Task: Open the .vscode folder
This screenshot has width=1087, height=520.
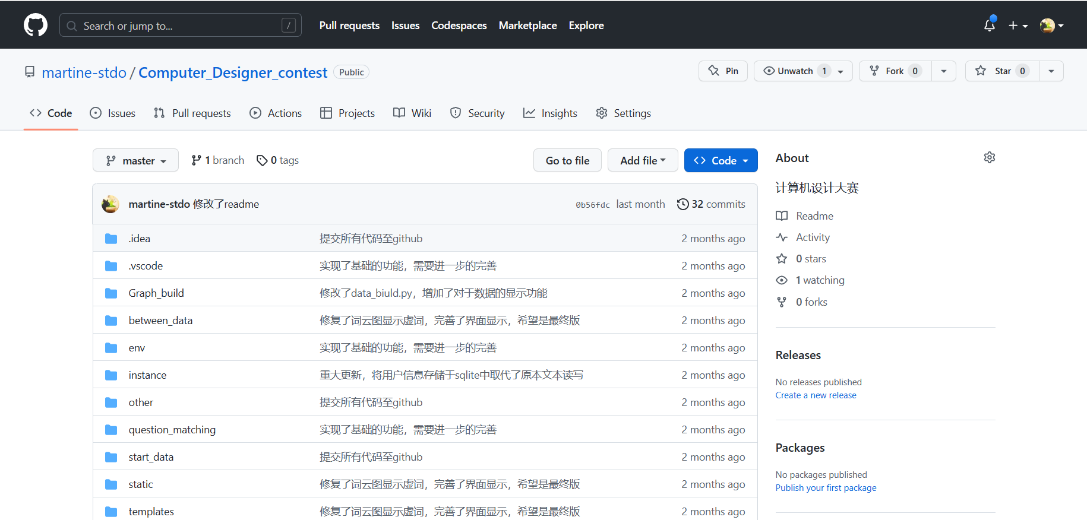Action: point(146,266)
